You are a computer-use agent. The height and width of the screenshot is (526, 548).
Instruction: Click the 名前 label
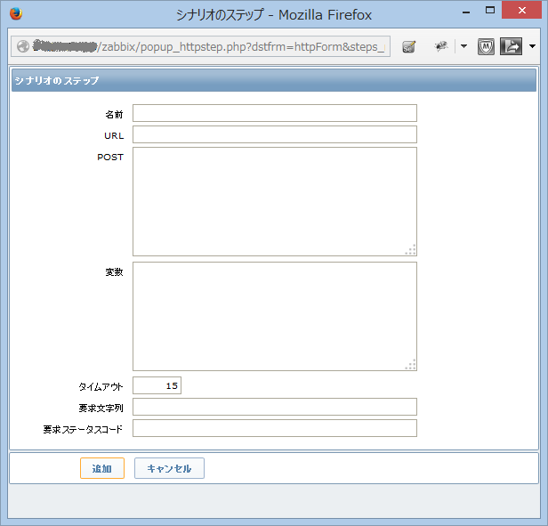click(114, 114)
